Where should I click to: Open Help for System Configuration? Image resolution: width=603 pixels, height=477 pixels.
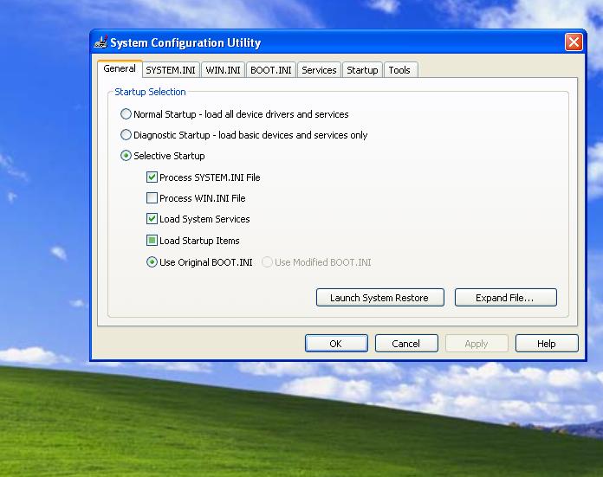[547, 343]
